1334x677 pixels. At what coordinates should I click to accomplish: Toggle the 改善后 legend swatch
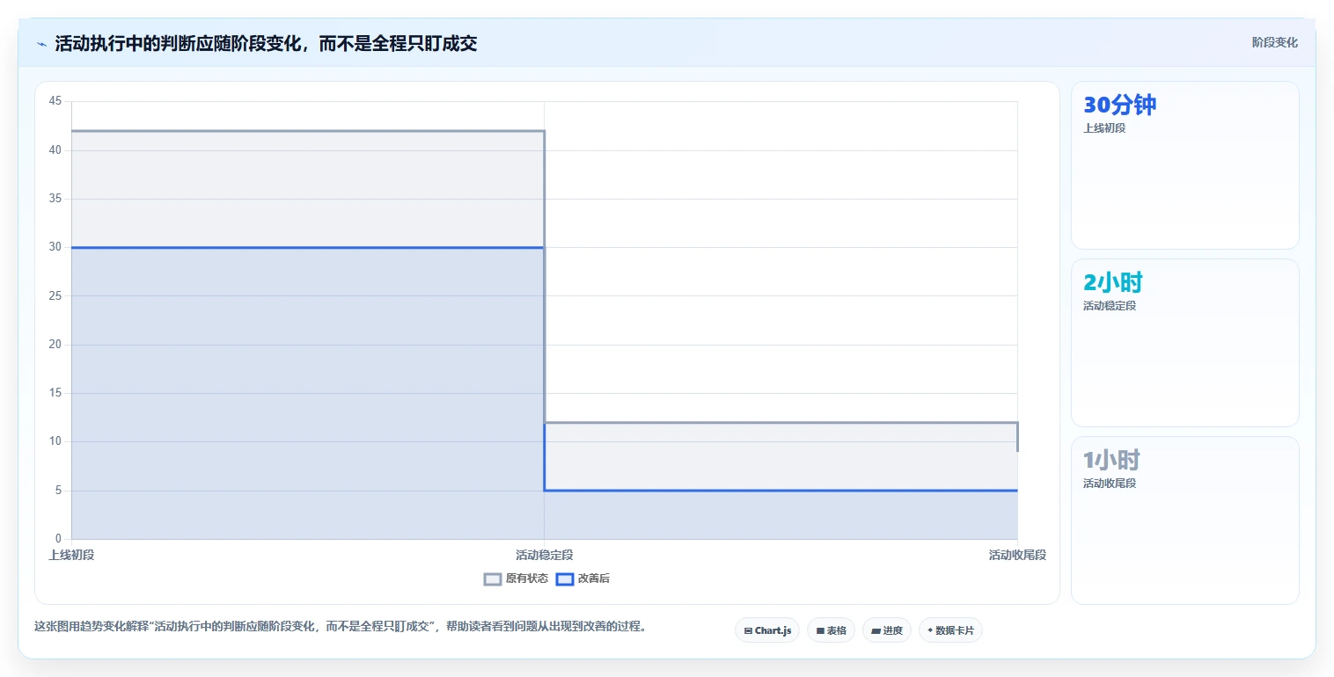[565, 579]
